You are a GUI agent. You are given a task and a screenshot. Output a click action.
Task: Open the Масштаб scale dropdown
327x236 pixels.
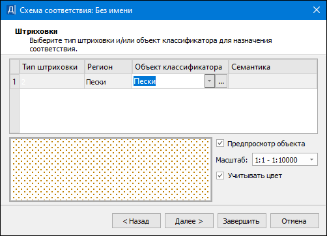coord(285,159)
